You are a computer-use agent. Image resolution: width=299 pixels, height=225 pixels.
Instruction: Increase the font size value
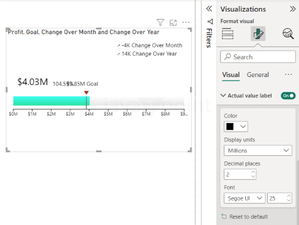click(289, 196)
